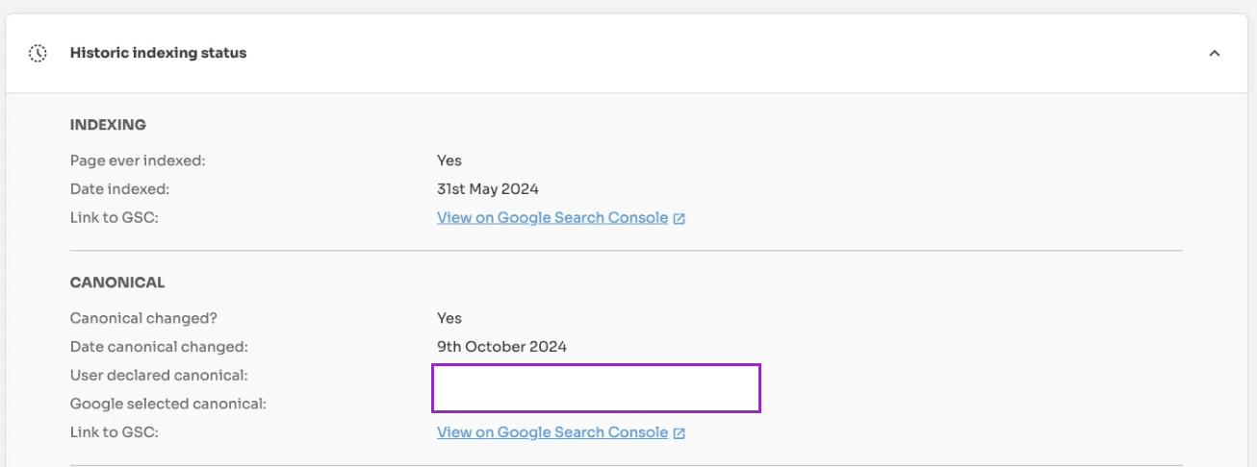Screen dimensions: 1257x467
Task: Click the Historic indexing status heading
Action: [x=158, y=53]
